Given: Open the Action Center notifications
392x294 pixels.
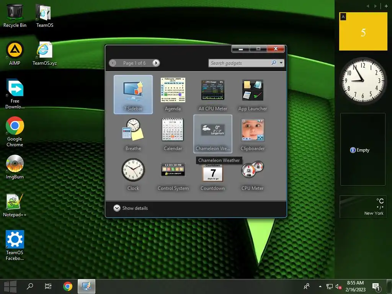Looking at the screenshot, I should click(376, 287).
